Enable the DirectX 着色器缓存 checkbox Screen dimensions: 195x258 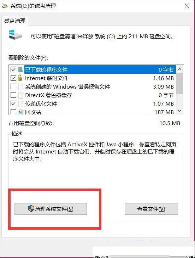(x=13, y=95)
